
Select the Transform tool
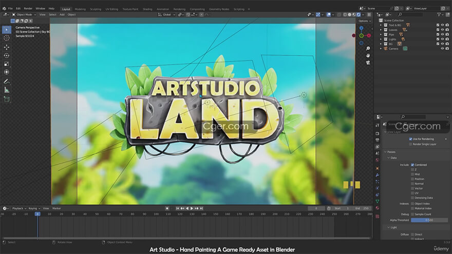tap(7, 72)
